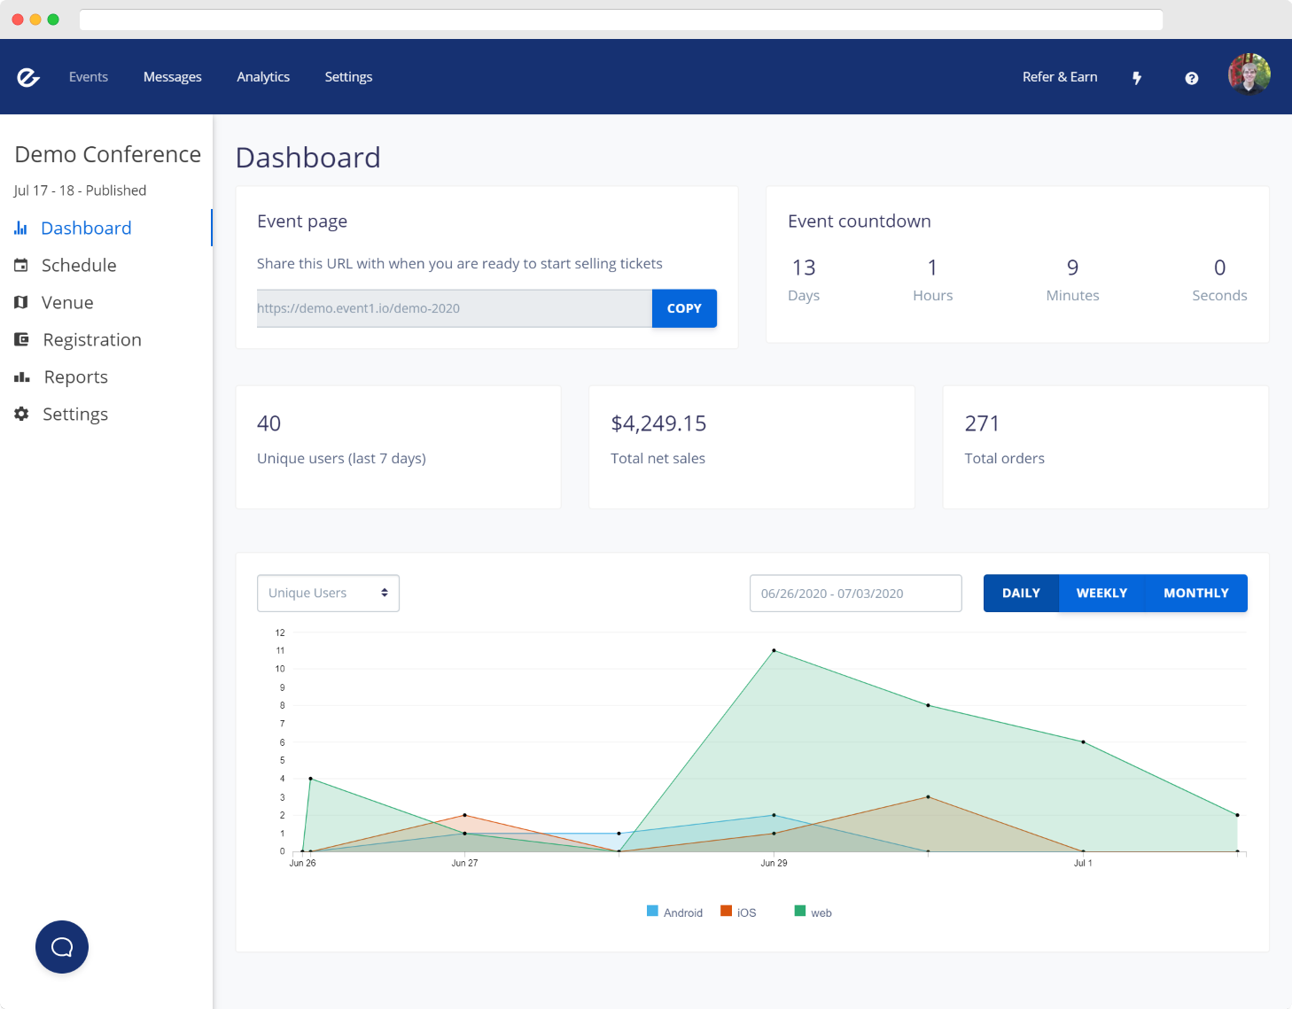Viewport: 1292px width, 1009px height.
Task: Open Dashboard via the bar chart icon
Action: click(21, 228)
